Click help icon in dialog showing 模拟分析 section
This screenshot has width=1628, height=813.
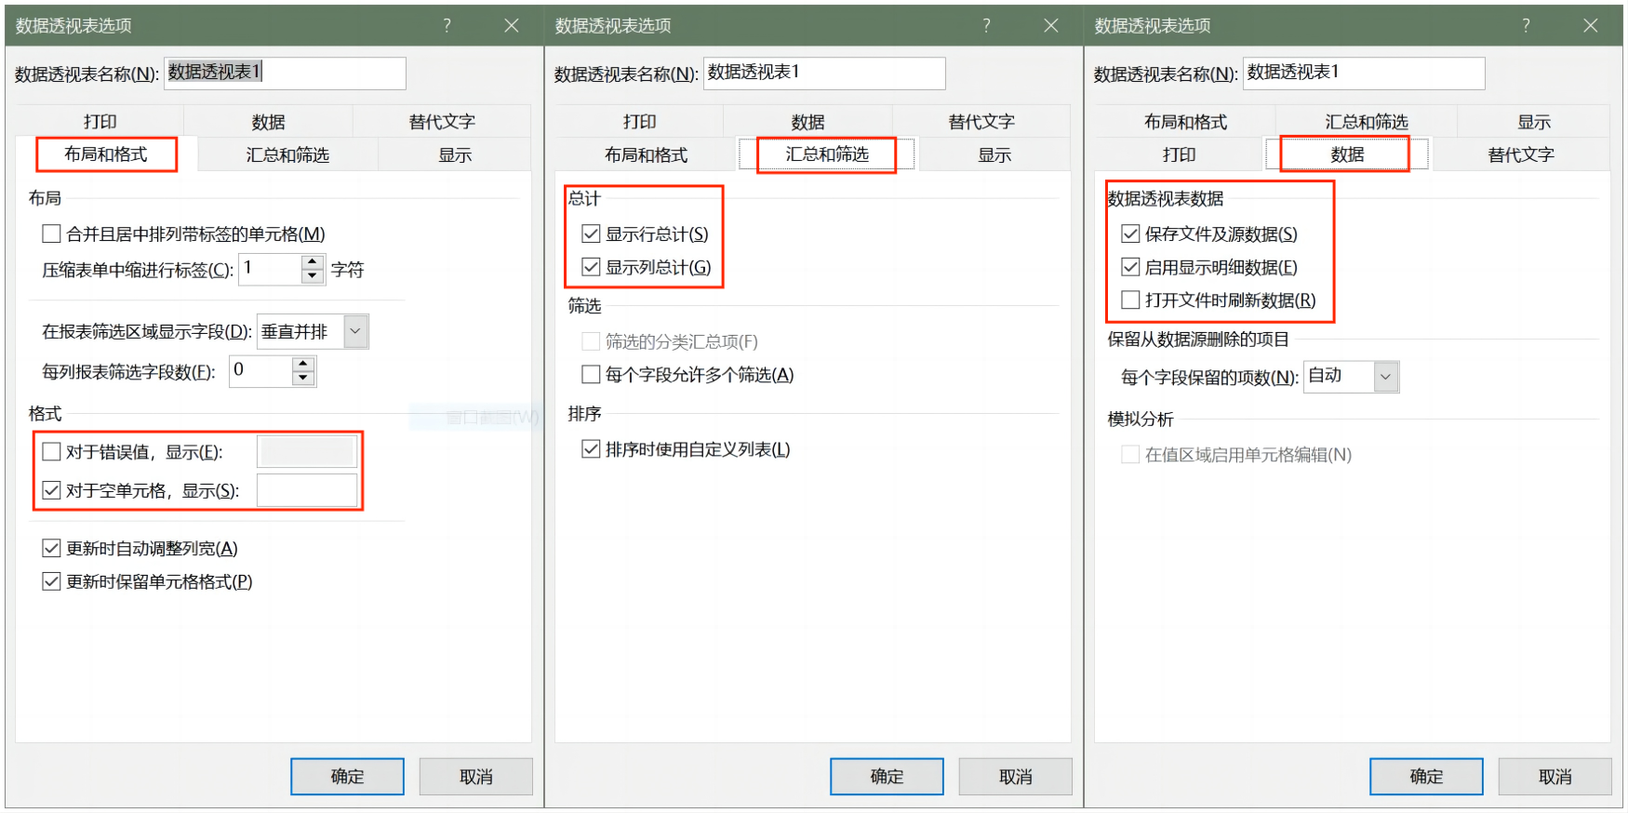pyautogui.click(x=1526, y=26)
